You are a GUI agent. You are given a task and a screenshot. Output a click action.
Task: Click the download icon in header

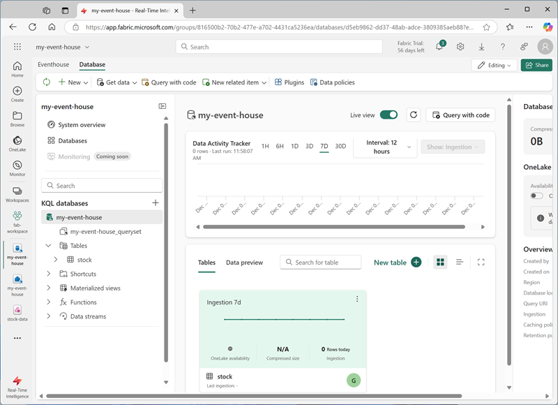(x=481, y=47)
